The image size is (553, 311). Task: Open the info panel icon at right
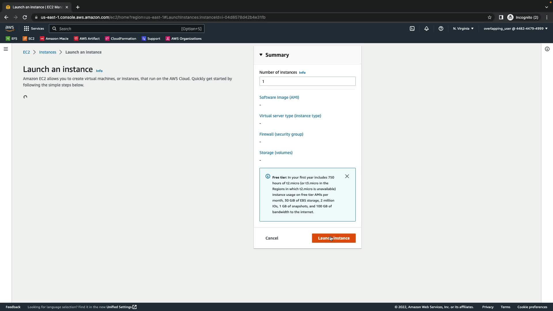pos(547,49)
